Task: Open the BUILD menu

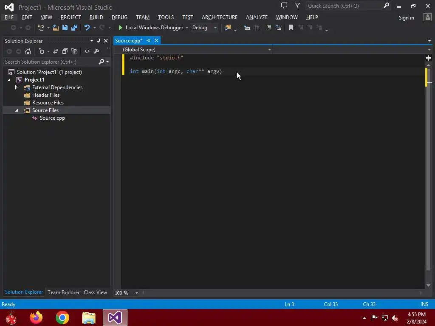Action: tap(96, 17)
